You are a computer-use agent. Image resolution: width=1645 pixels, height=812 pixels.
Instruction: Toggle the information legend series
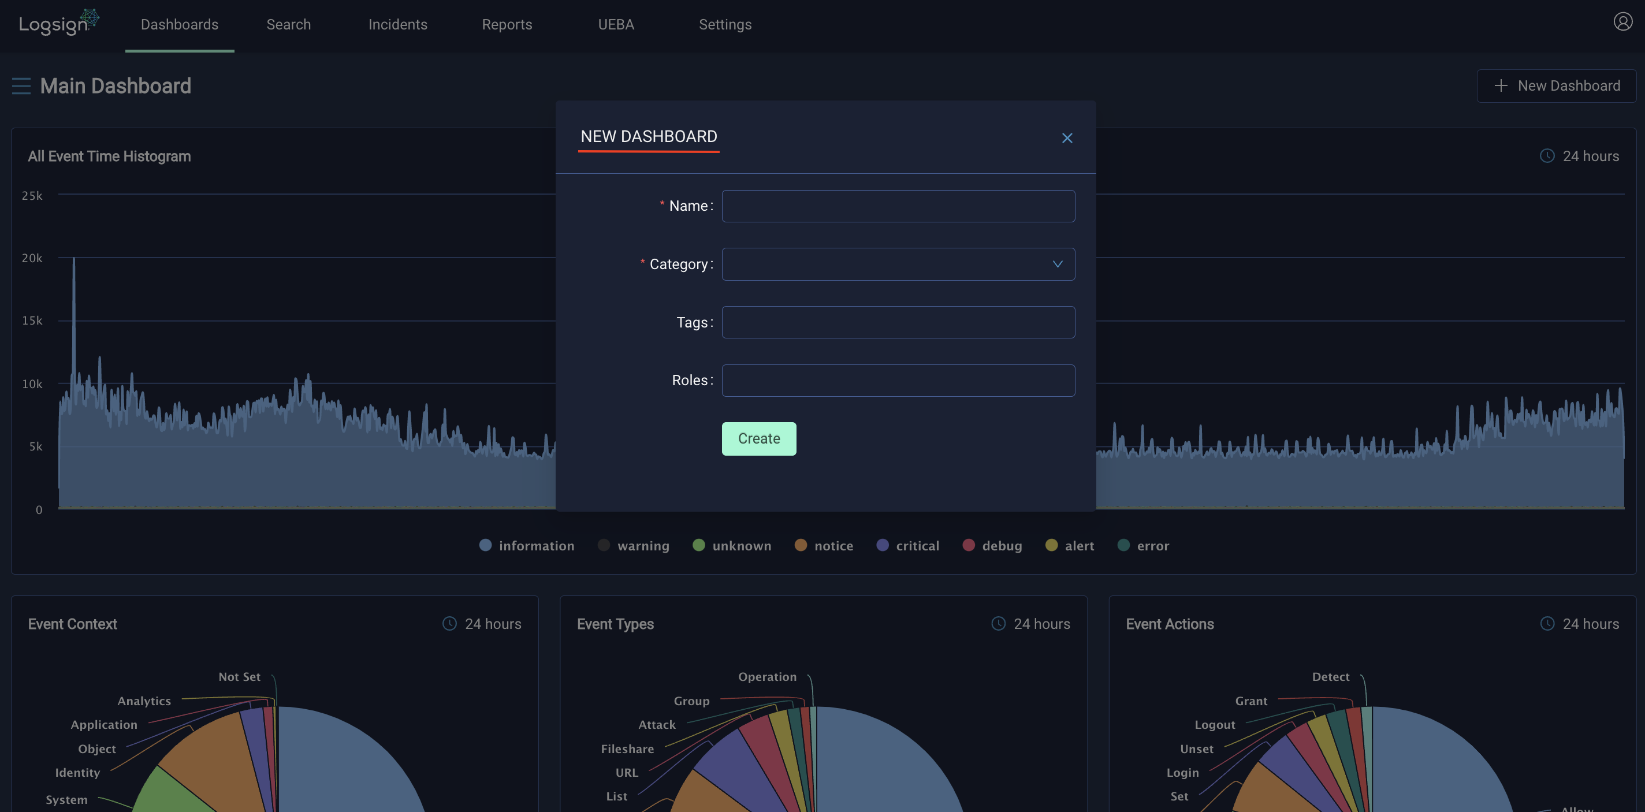[x=527, y=545]
